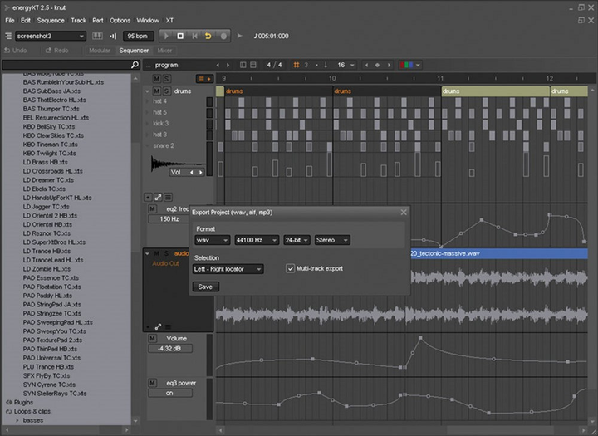Jump to the previous marker arrow
The height and width of the screenshot is (436, 598).
click(x=366, y=66)
